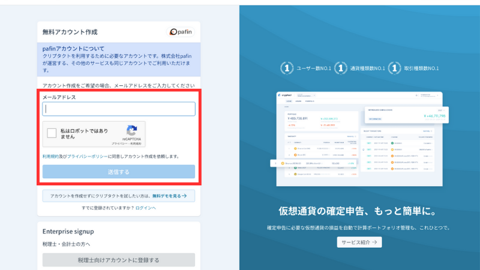
Task: Open the プライバシーポリシー link
Action: coord(87,156)
